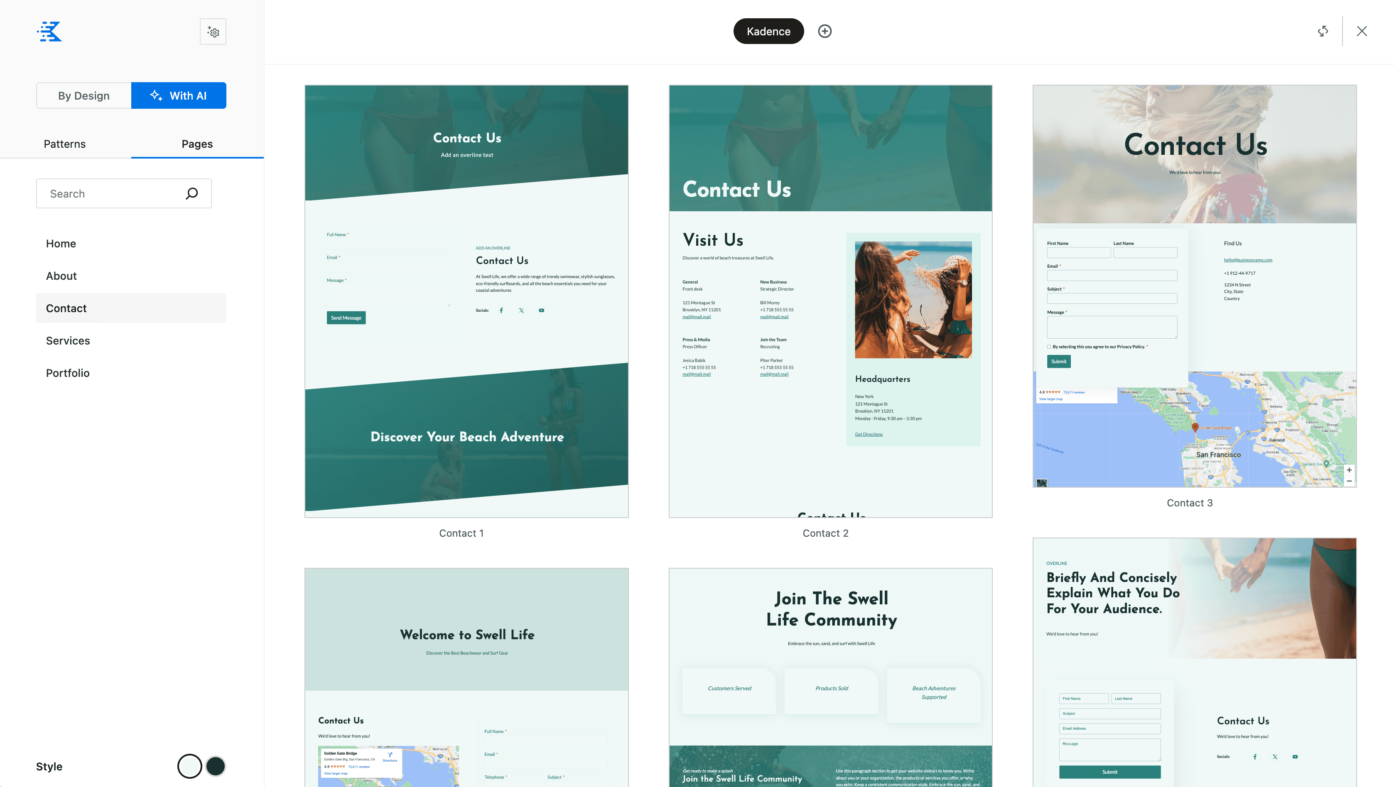This screenshot has height=787, width=1394.
Task: Click the settings gear icon
Action: (x=213, y=32)
